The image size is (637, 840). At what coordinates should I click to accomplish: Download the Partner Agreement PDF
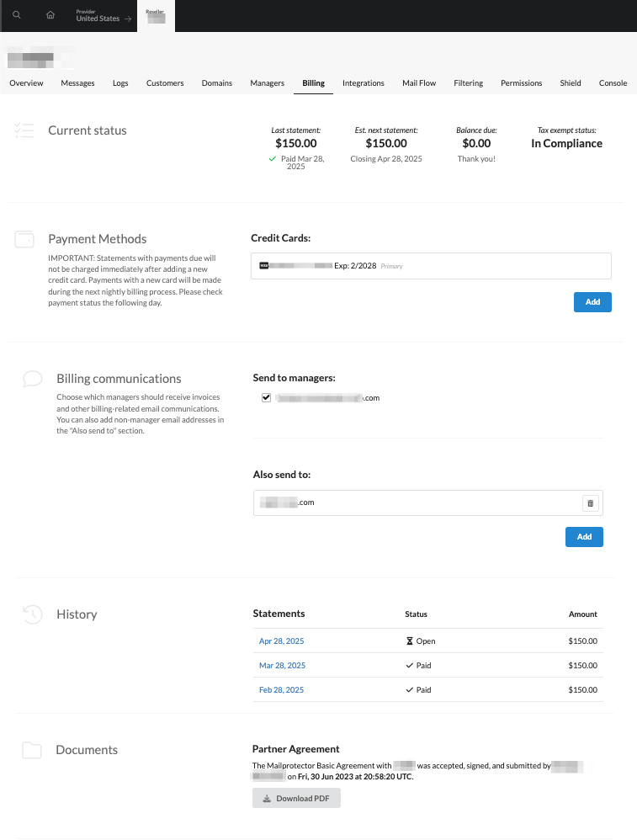point(296,799)
